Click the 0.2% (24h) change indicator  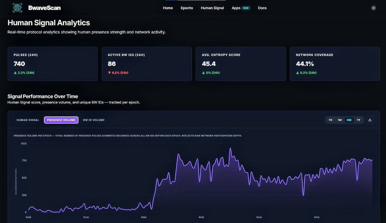tap(306, 73)
